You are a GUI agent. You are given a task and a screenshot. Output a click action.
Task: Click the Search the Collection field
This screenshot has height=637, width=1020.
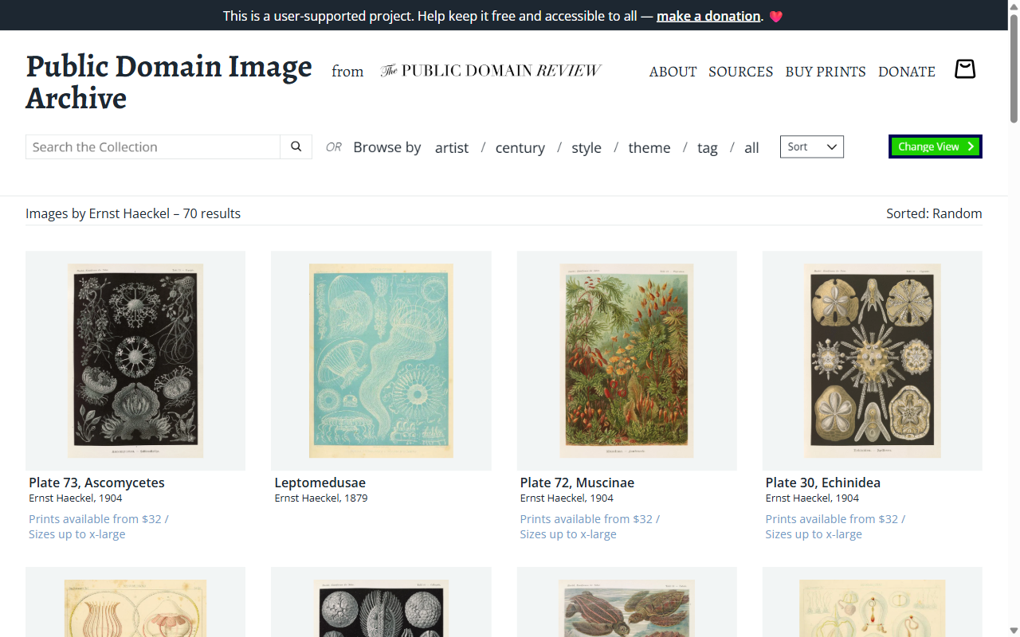click(x=153, y=147)
